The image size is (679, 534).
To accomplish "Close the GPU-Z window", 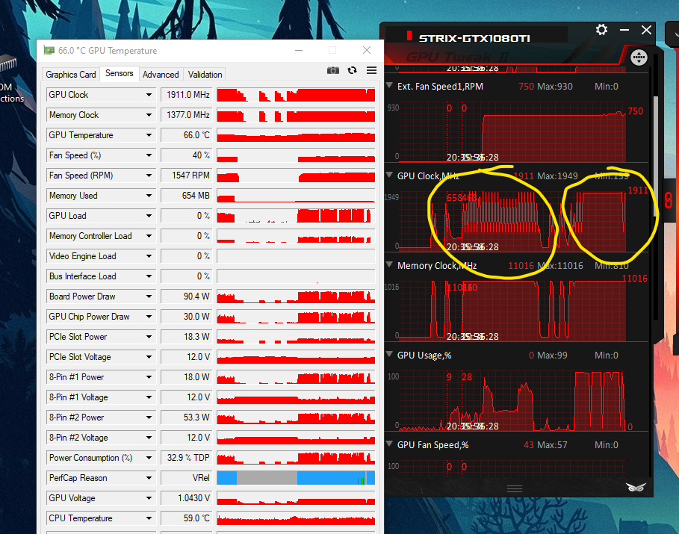I will (x=367, y=50).
